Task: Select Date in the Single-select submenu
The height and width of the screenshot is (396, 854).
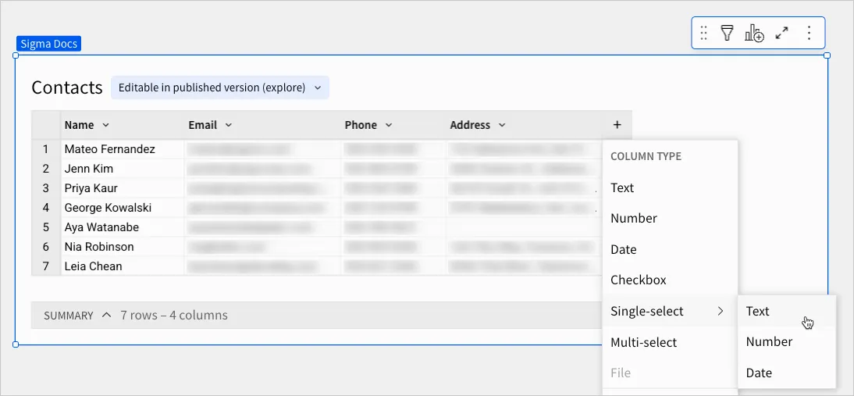Action: [x=786, y=373]
